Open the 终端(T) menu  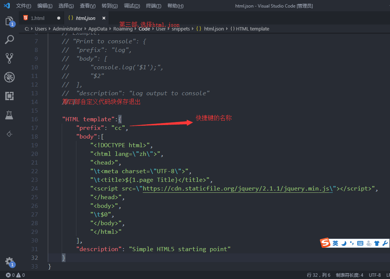[x=154, y=6]
